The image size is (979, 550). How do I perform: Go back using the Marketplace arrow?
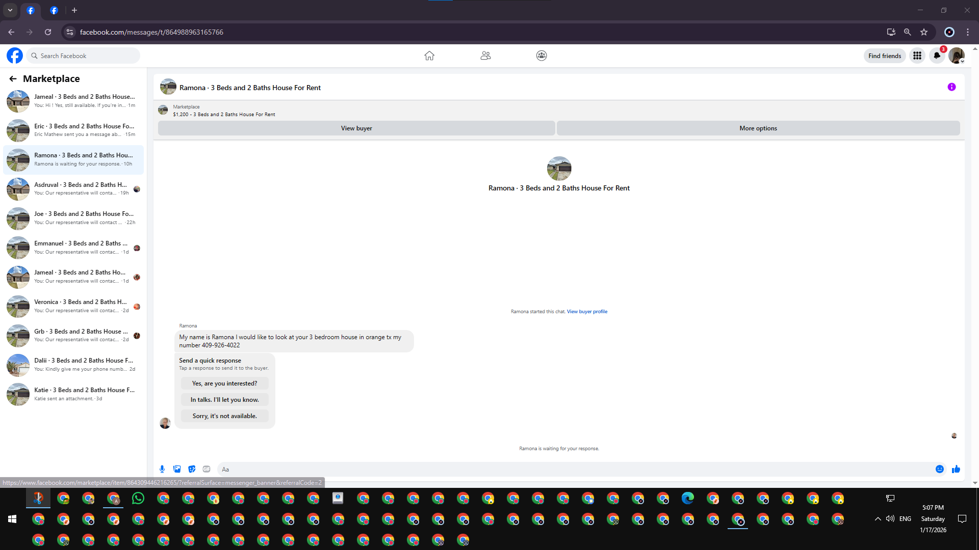13,78
